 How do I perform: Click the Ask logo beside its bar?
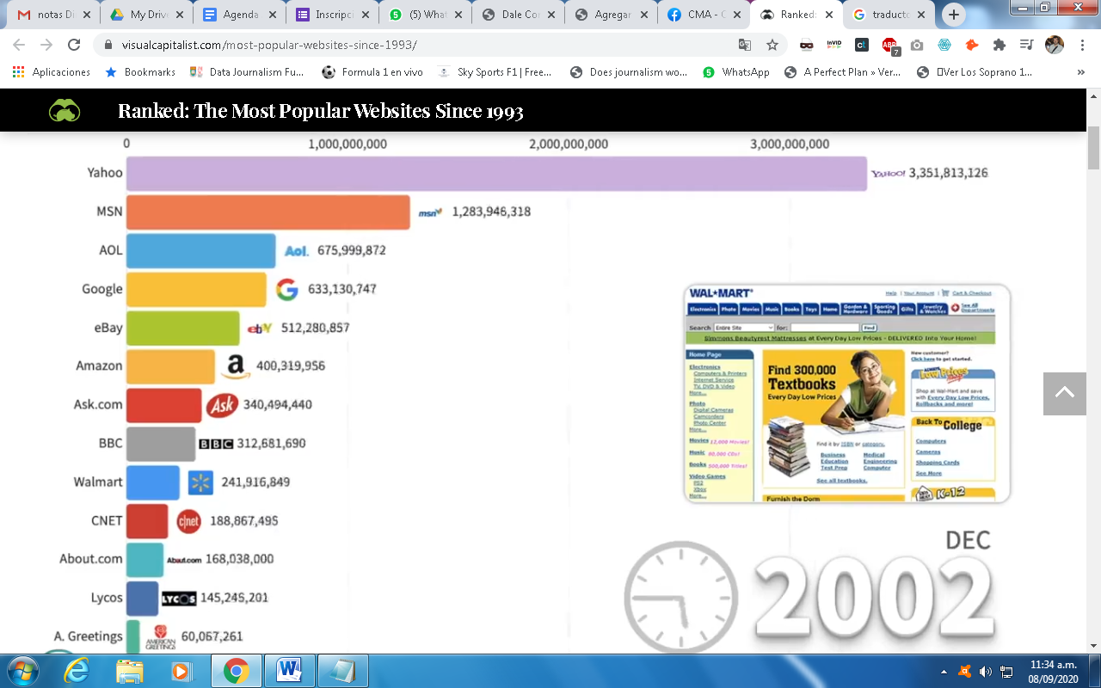click(x=222, y=405)
